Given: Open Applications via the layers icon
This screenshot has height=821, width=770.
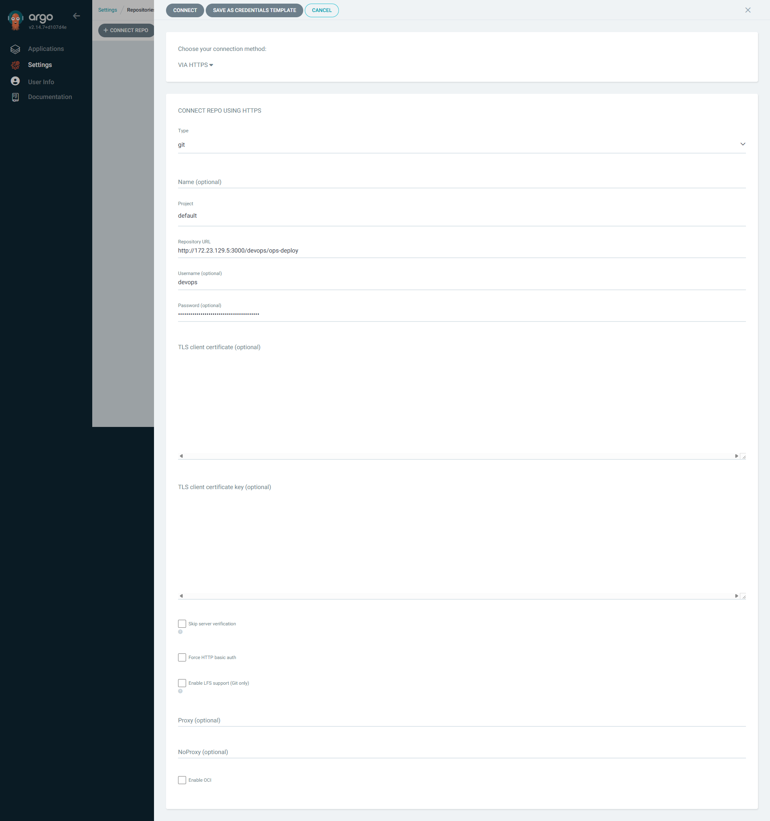Looking at the screenshot, I should click(x=15, y=49).
